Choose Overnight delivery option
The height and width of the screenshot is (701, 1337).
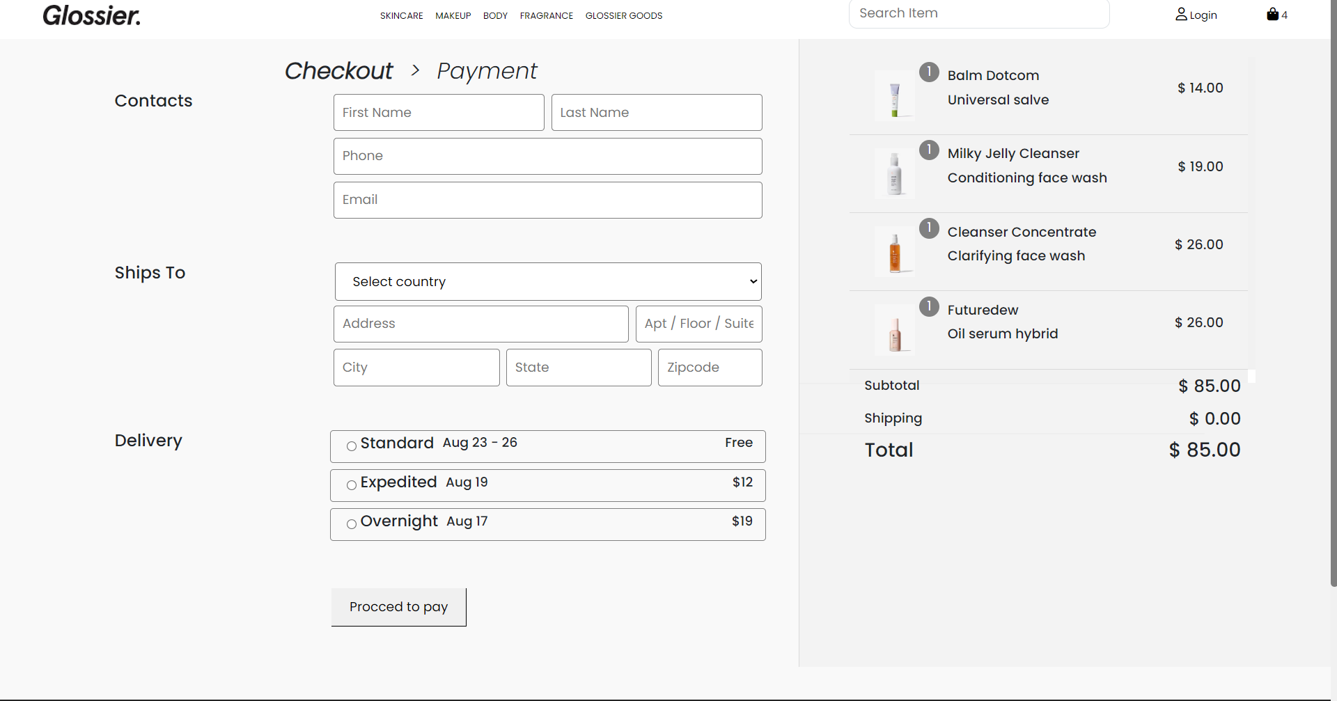coord(352,525)
